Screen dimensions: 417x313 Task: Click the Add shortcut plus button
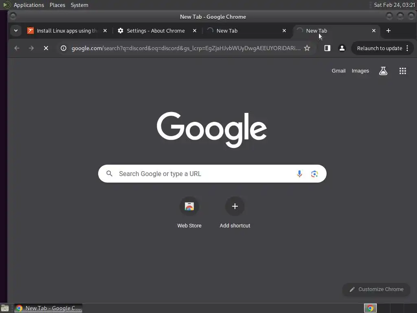pos(235,206)
